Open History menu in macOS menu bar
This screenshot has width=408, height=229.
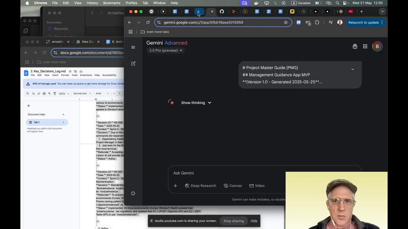coord(92,3)
